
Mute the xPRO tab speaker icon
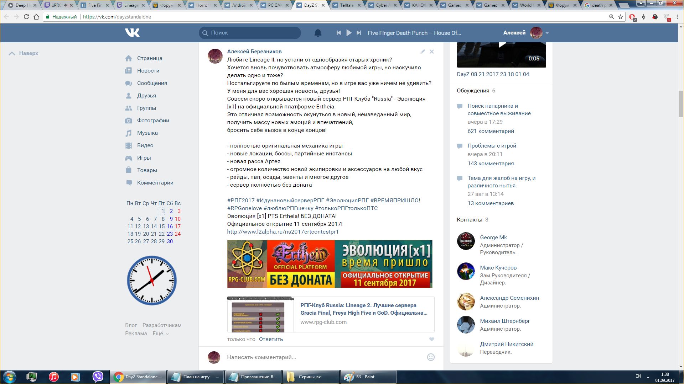pyautogui.click(x=66, y=5)
